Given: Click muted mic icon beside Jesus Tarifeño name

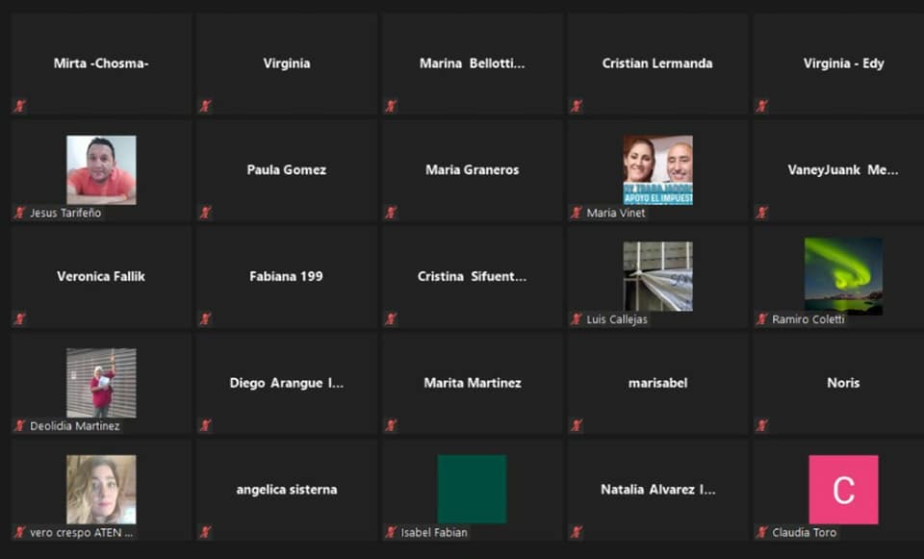Looking at the screenshot, I should pyautogui.click(x=19, y=213).
